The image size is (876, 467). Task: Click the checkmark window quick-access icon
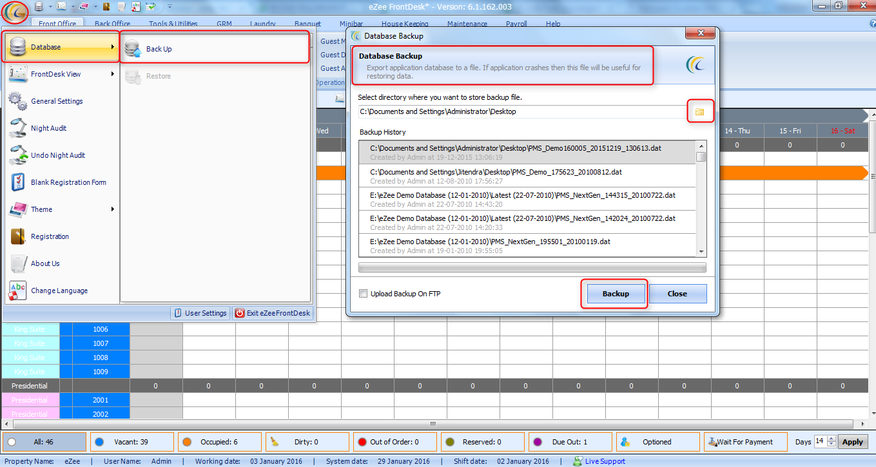pos(151,6)
